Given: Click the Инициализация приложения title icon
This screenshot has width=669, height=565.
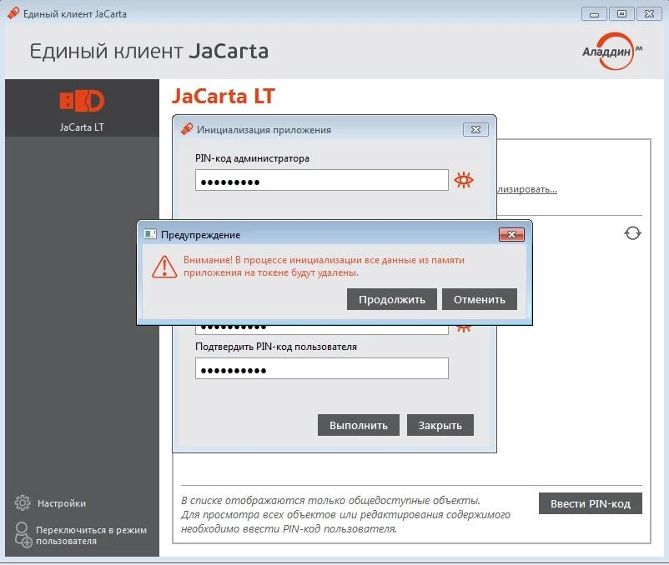Looking at the screenshot, I should [187, 129].
